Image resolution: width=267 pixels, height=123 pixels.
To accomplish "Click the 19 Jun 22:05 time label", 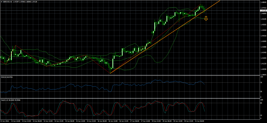I will [156, 121].
